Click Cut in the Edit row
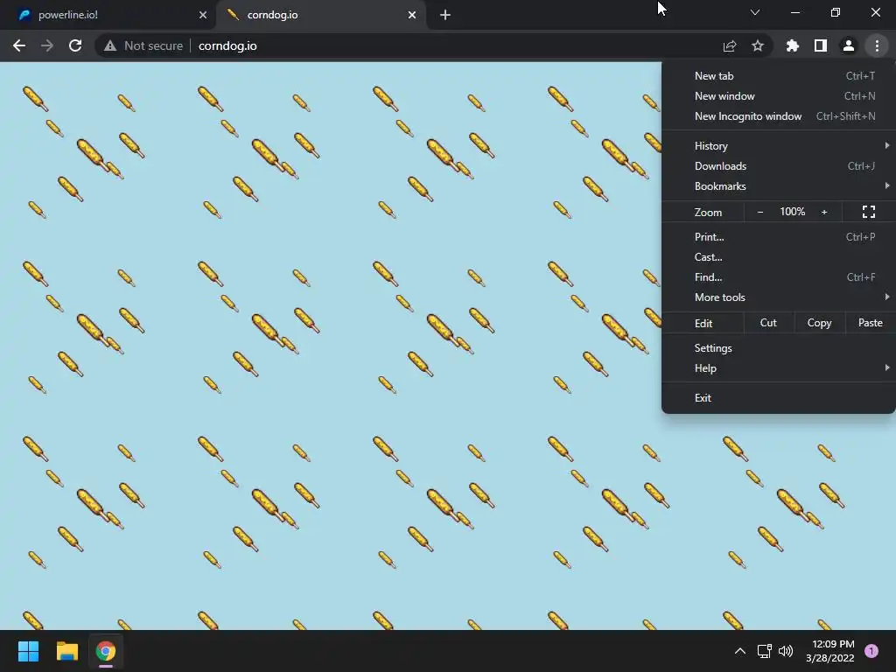The height and width of the screenshot is (672, 896). click(768, 323)
